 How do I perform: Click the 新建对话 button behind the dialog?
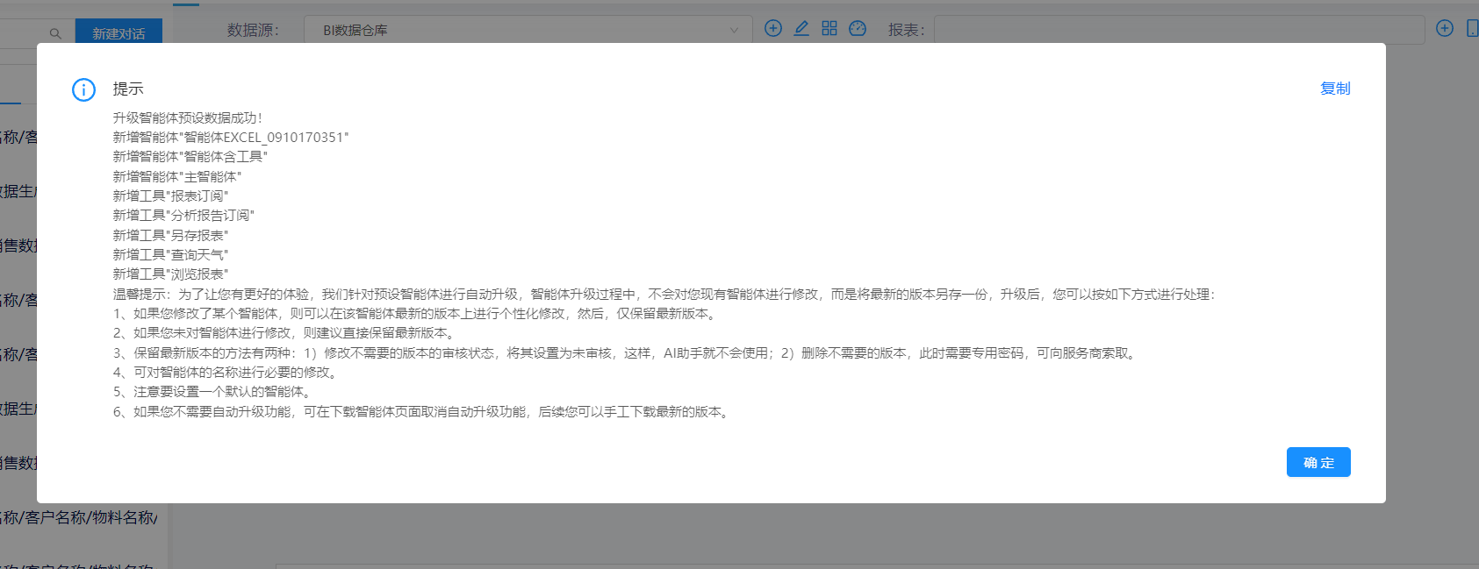pos(118,33)
